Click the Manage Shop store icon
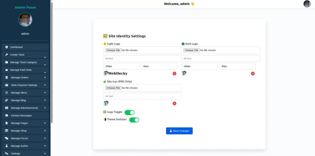Screen dimensions: 315x156 pos(7,131)
